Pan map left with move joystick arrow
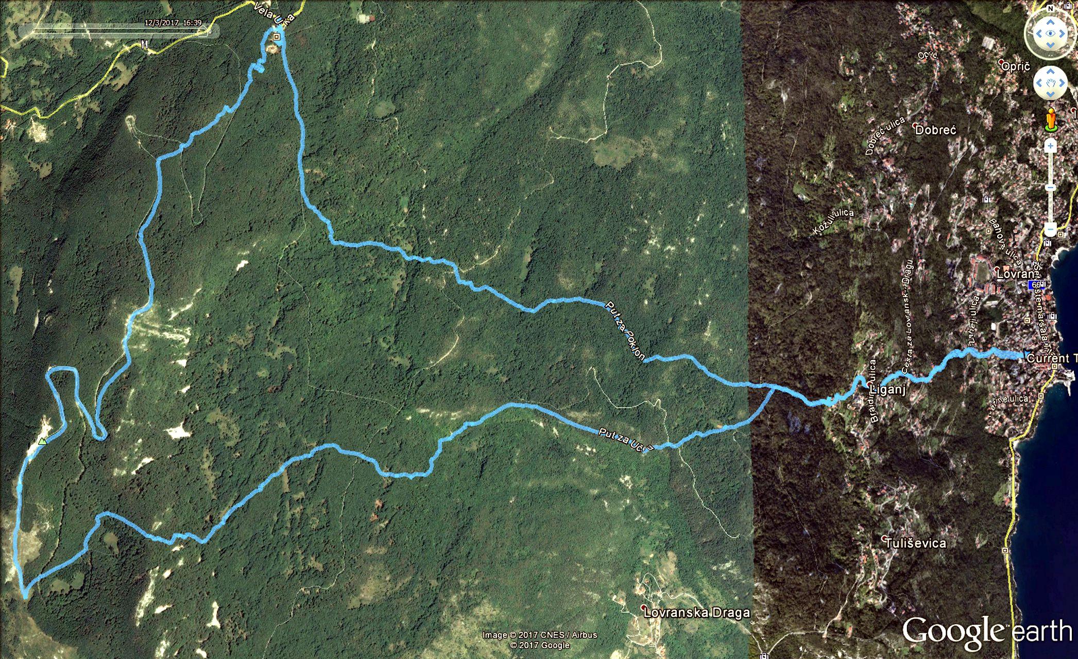1078x659 pixels. click(1039, 83)
